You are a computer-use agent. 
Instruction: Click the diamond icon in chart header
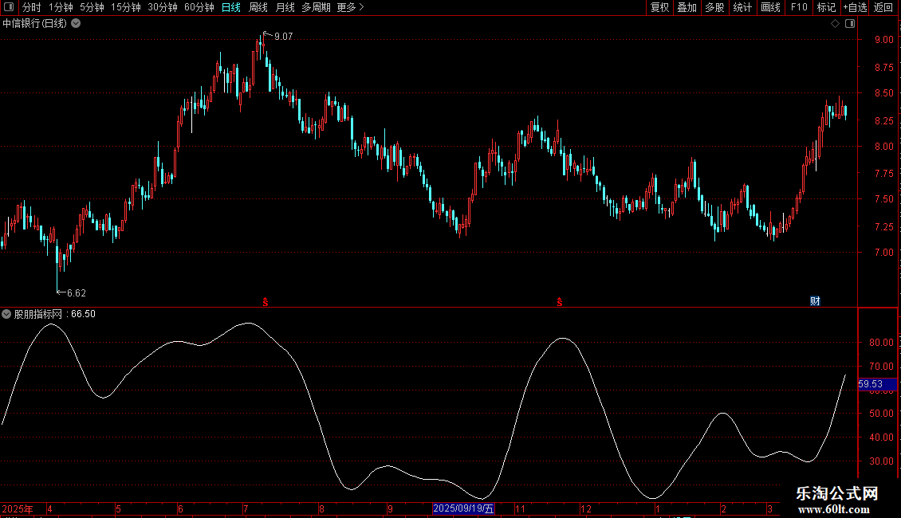(x=835, y=23)
